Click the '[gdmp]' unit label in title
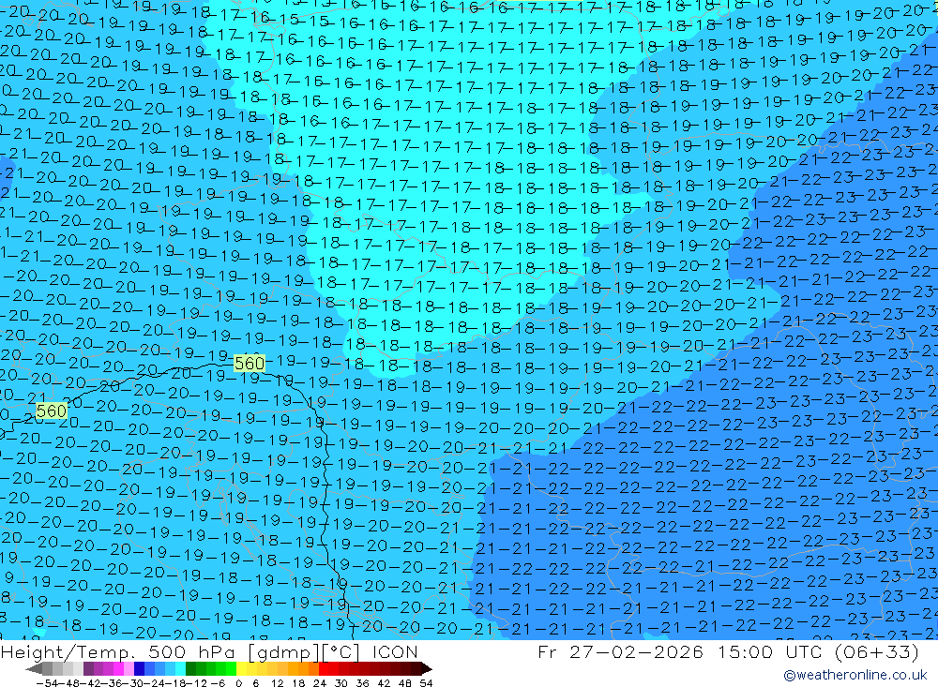The width and height of the screenshot is (938, 687). pyautogui.click(x=284, y=652)
